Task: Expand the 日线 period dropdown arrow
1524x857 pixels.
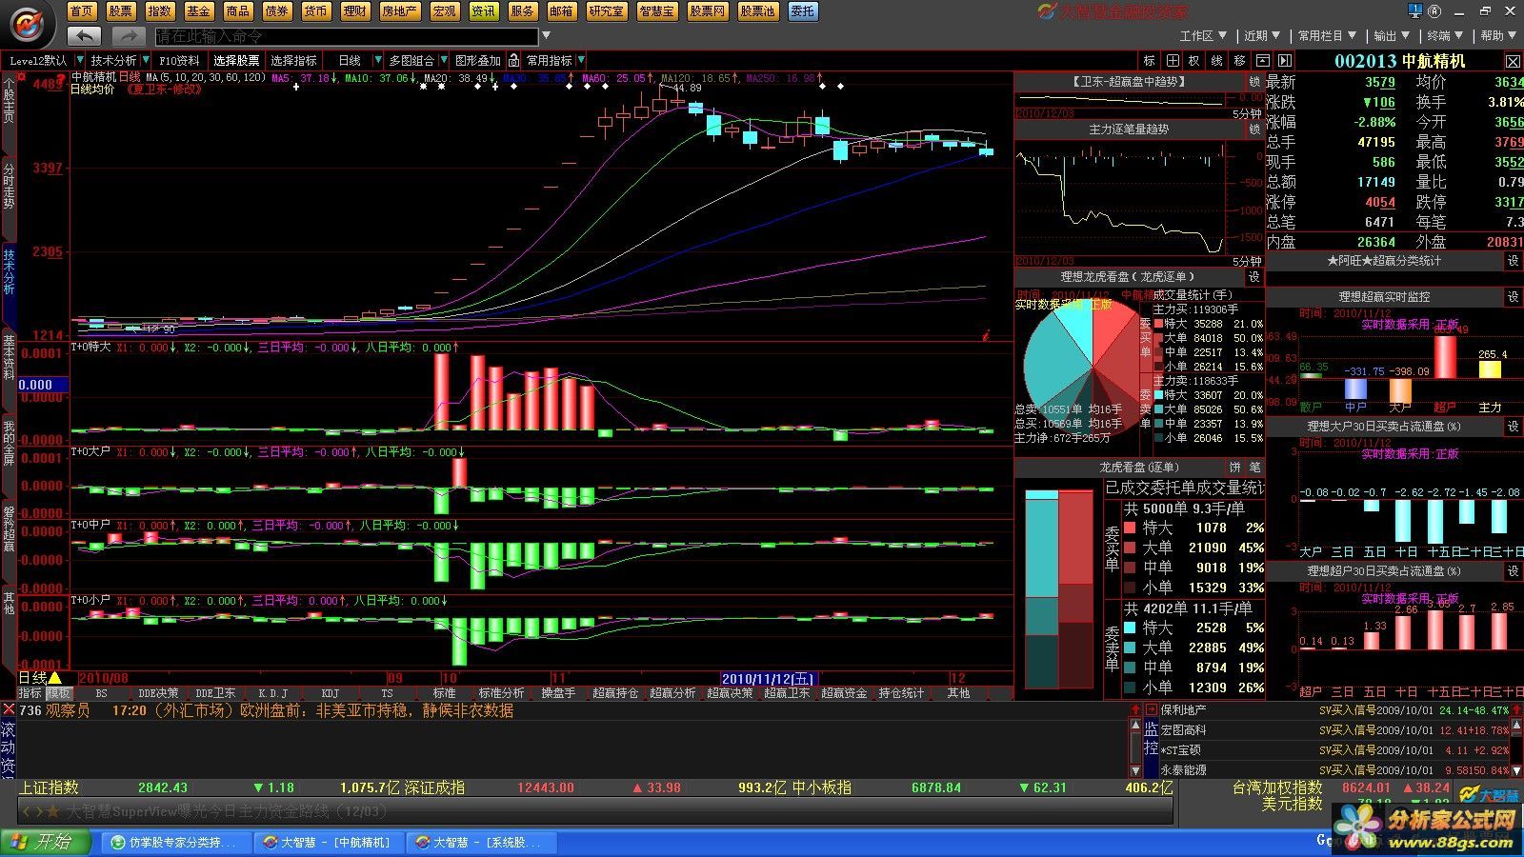Action: click(x=378, y=60)
